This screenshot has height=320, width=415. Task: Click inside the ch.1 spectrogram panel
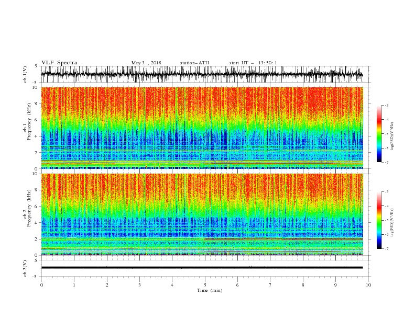[x=202, y=128]
